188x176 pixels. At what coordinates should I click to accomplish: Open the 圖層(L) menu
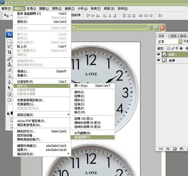pyautogui.click(x=44, y=8)
